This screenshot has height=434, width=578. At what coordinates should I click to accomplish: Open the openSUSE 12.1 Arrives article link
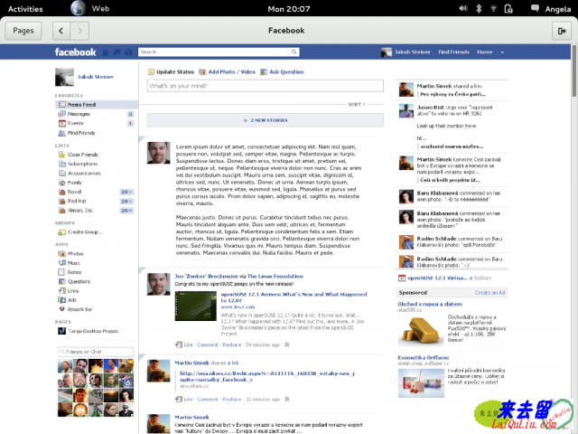(x=294, y=297)
